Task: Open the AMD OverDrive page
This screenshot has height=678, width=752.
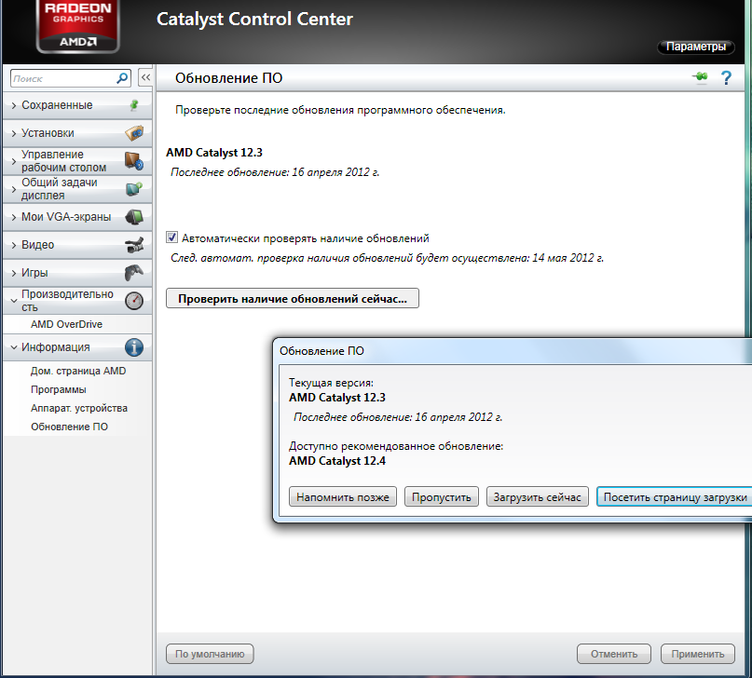Action: pyautogui.click(x=67, y=324)
